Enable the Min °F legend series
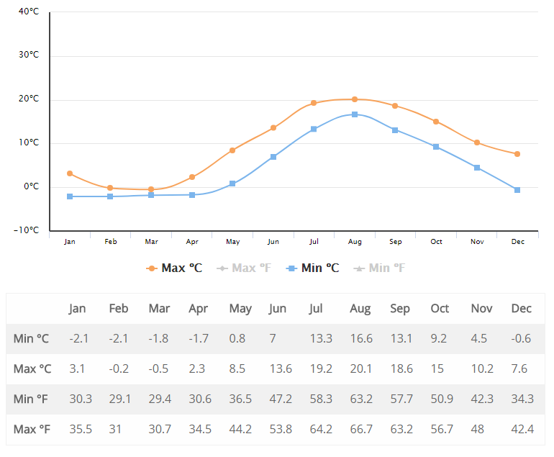This screenshot has width=554, height=457. 380,268
